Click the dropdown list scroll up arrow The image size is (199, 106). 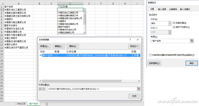click(x=85, y=13)
